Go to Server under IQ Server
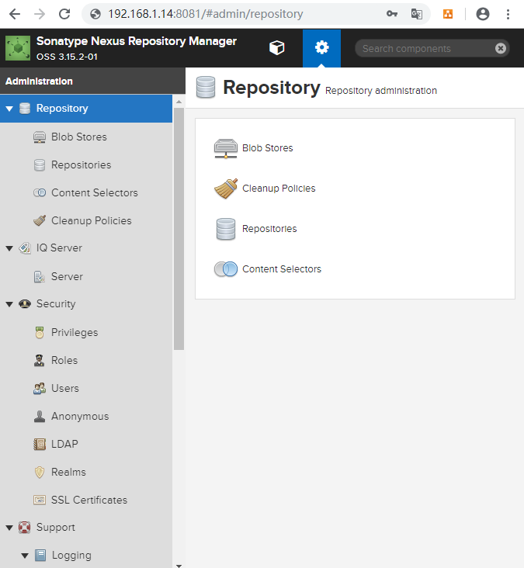Image resolution: width=524 pixels, height=568 pixels. (67, 276)
